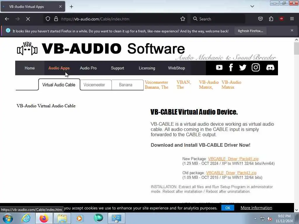Viewport: 299px width, 224px height.
Task: Open the last VB-Audio Matrix link
Action: click(231, 85)
